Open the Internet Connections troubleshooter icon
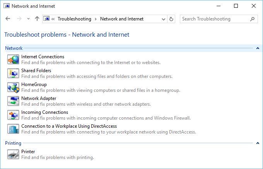263x169 pixels. 13,59
